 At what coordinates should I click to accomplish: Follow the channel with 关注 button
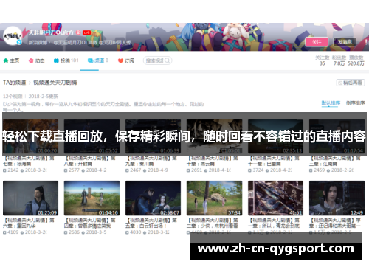click(317, 42)
